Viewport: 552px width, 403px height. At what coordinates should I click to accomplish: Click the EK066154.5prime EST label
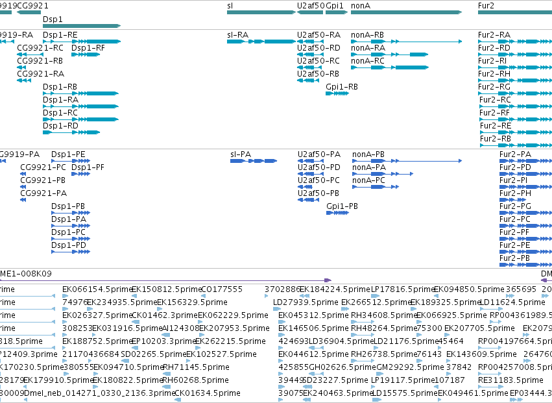(97, 289)
